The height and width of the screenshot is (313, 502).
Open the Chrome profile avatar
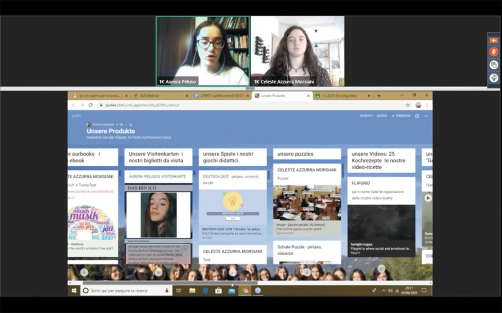coord(418,105)
